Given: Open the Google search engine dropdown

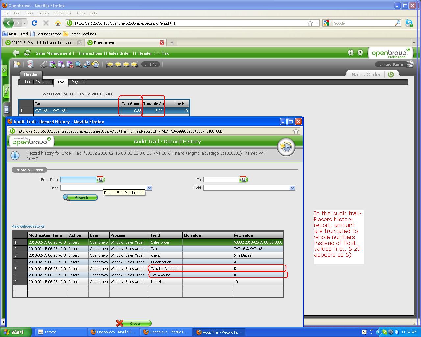Looking at the screenshot, I should [327, 23].
